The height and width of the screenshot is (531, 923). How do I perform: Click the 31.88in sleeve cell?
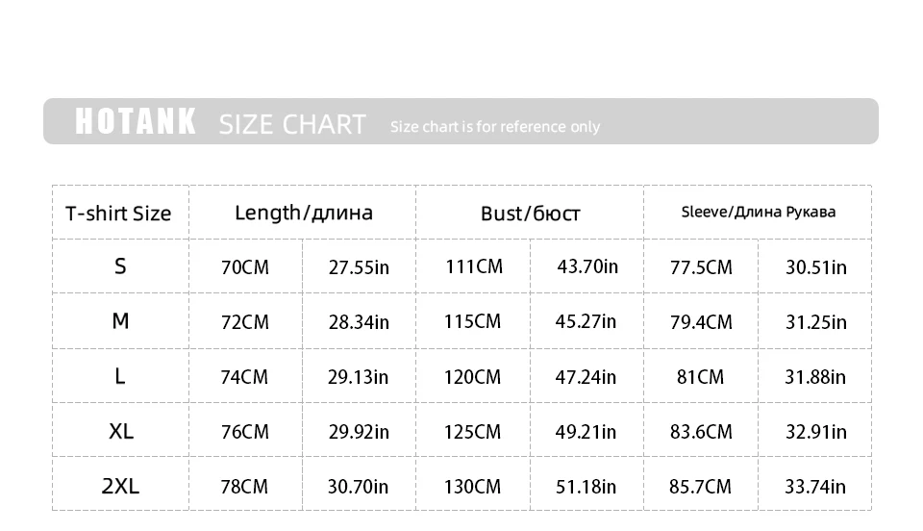click(814, 377)
